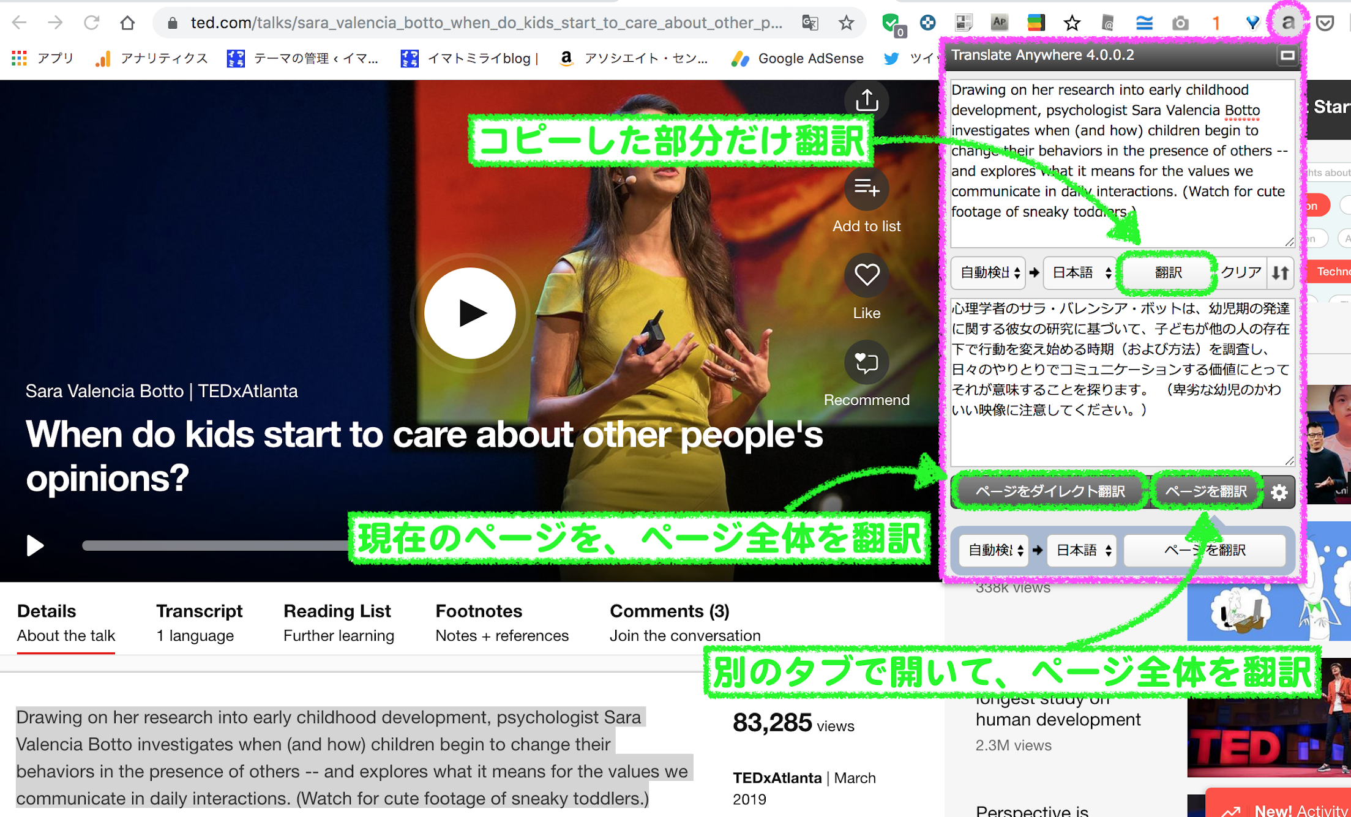Viewport: 1351px width, 817px height.
Task: Open the camera screenshot extension
Action: pyautogui.click(x=1180, y=23)
